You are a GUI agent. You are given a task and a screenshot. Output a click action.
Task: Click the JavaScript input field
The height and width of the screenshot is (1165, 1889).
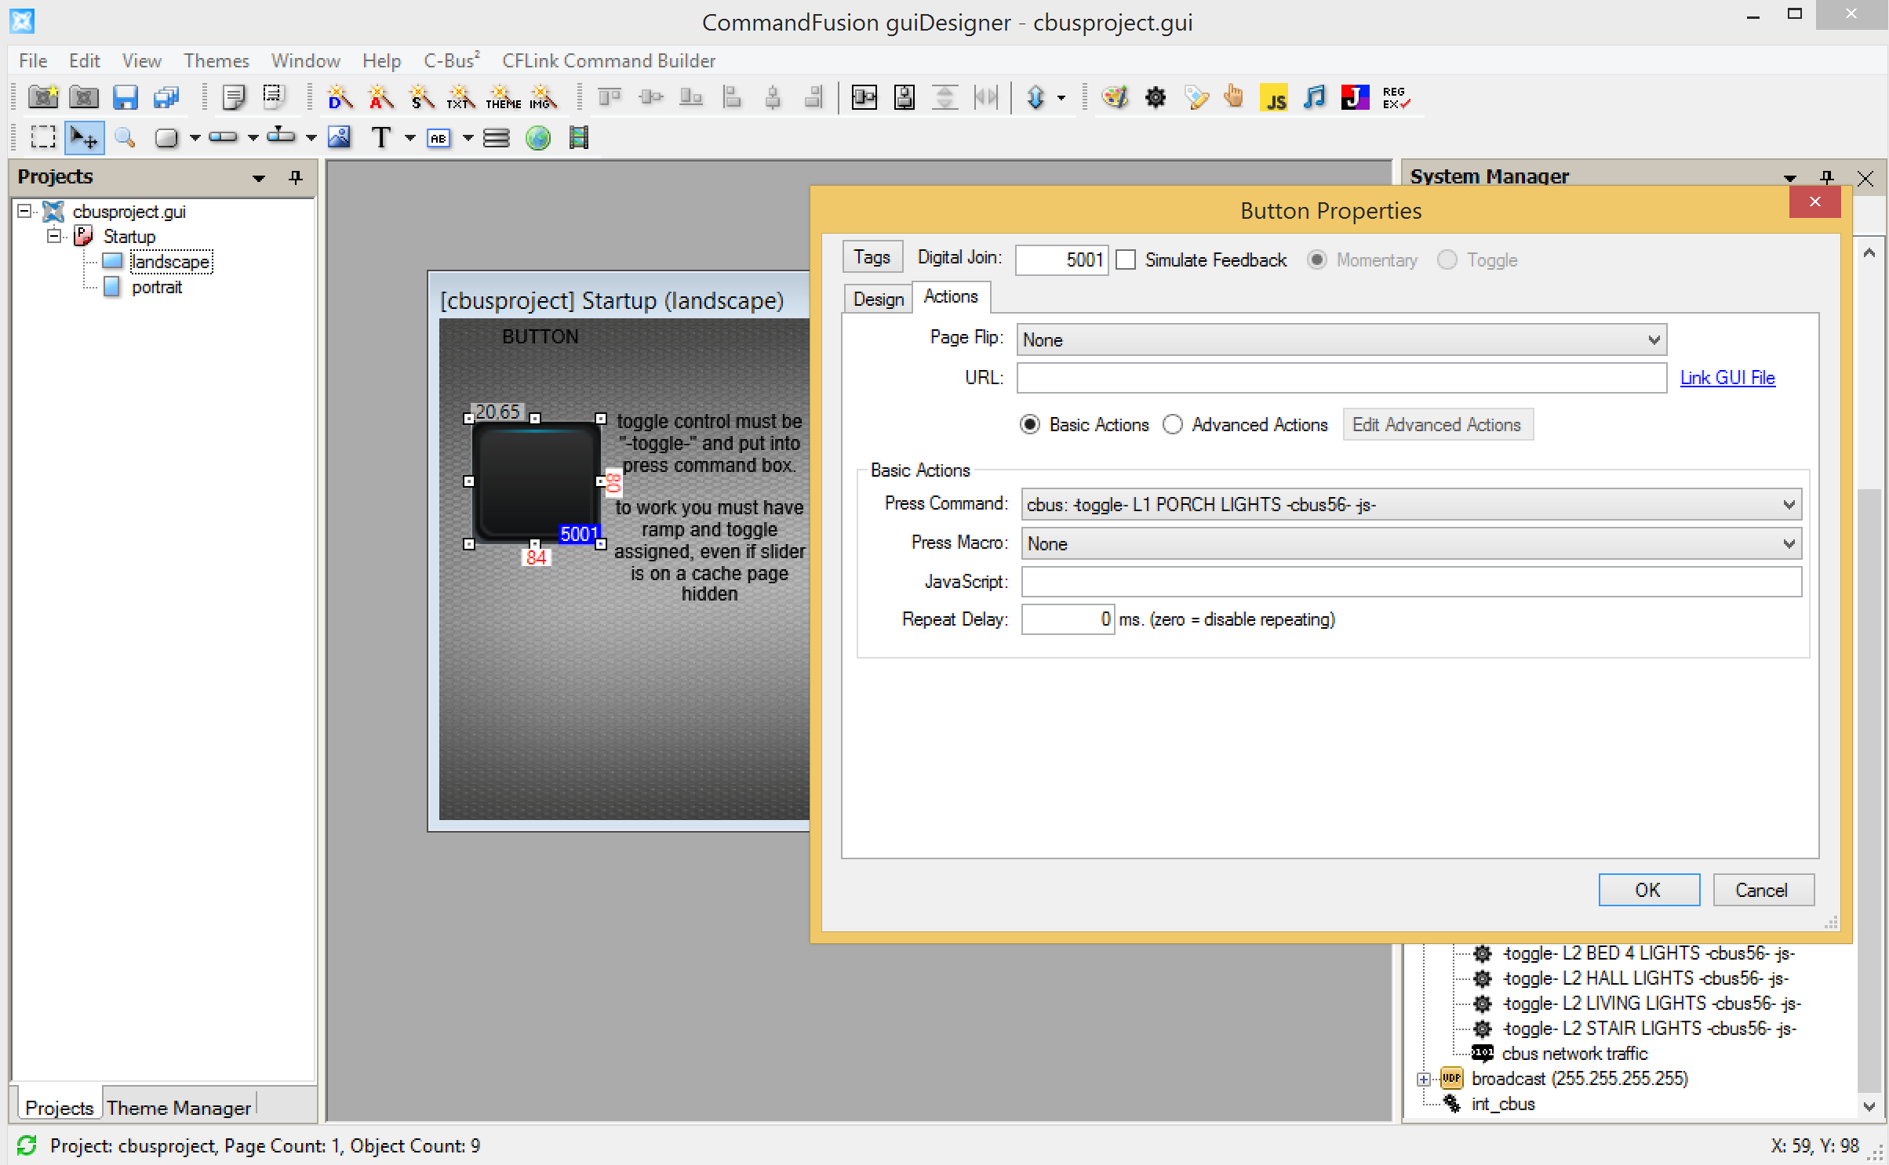(1410, 582)
